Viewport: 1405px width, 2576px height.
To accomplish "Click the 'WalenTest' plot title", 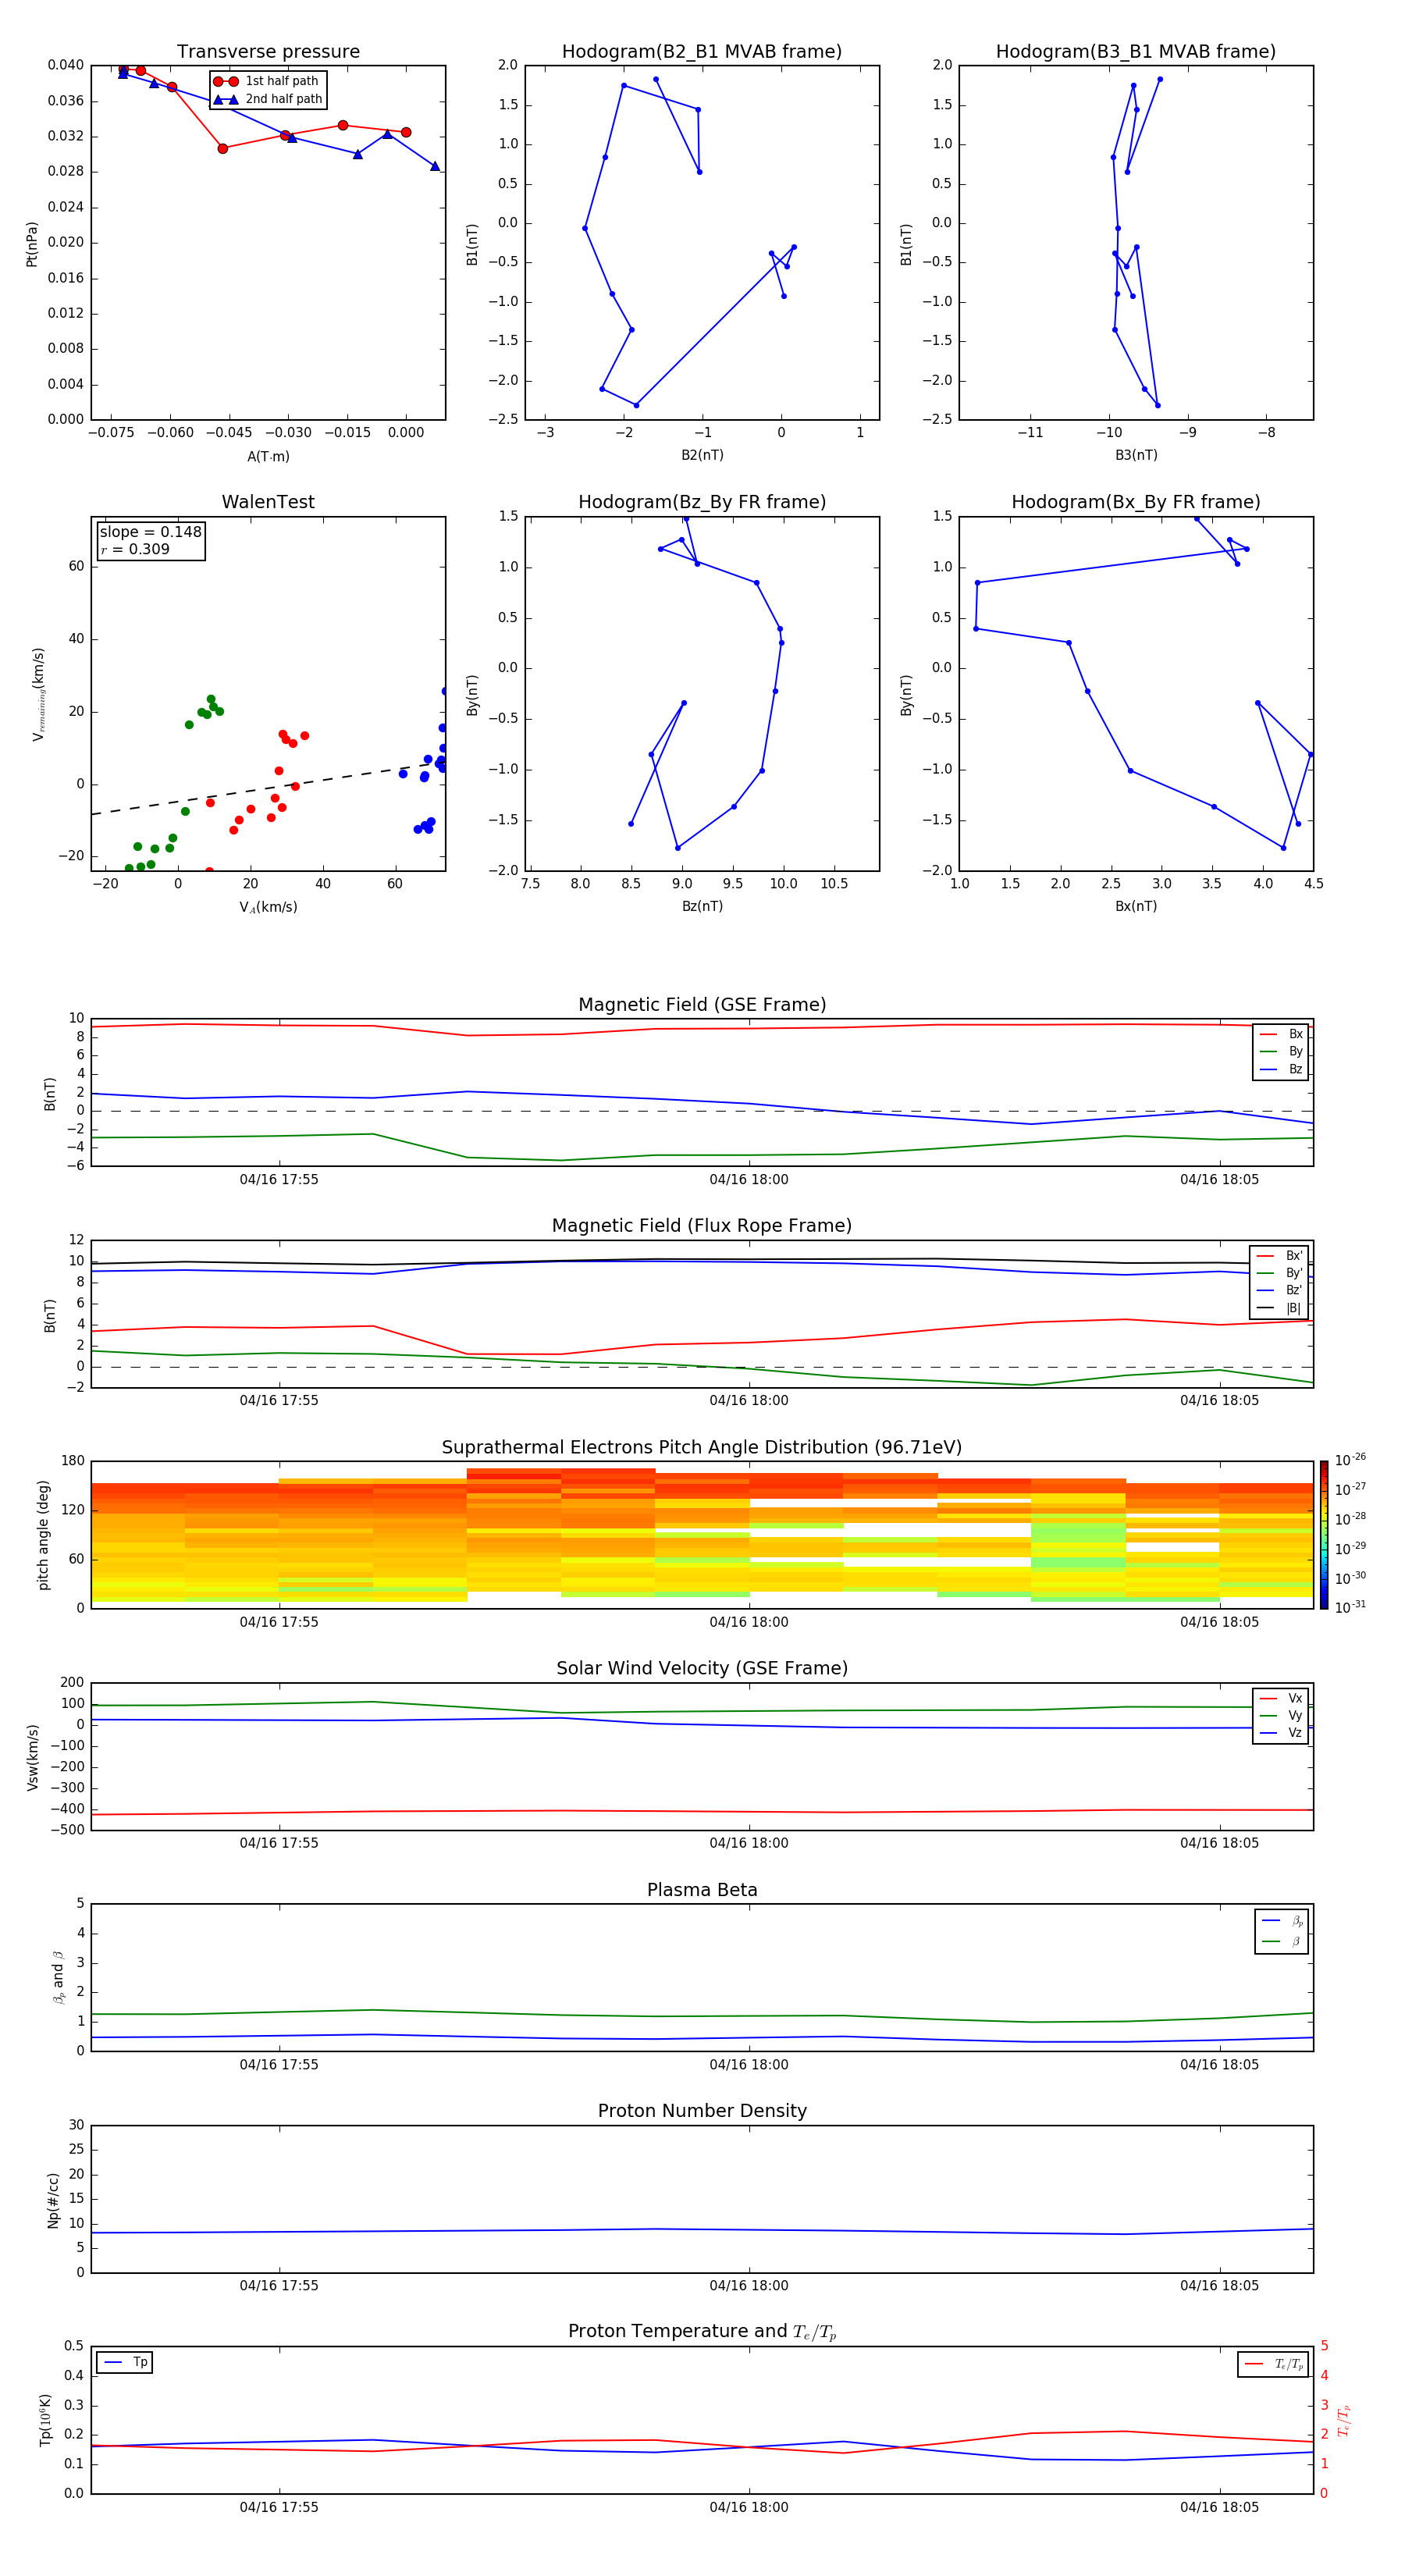I will 268,502.
